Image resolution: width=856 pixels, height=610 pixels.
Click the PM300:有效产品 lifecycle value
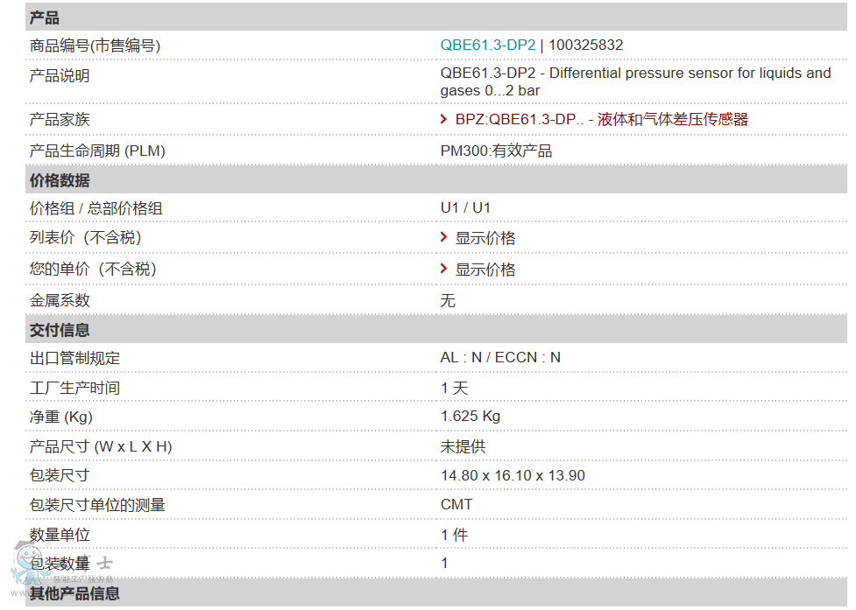(x=496, y=151)
